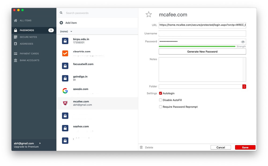This screenshot has height=166, width=268.
Task: Uncheck the Autologin checkbox
Action: click(x=161, y=93)
